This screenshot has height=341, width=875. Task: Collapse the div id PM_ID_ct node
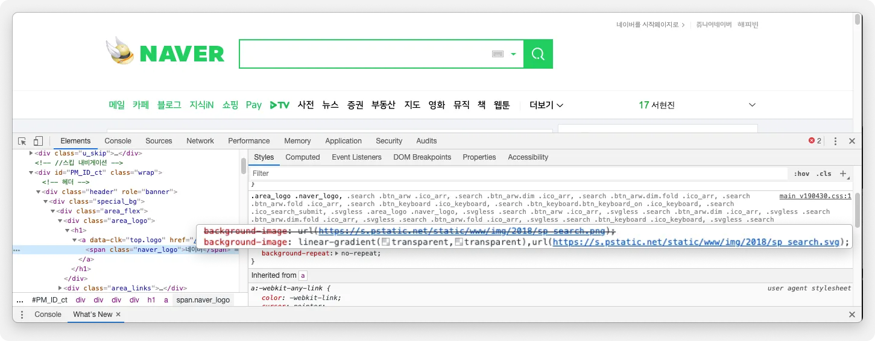pos(31,172)
